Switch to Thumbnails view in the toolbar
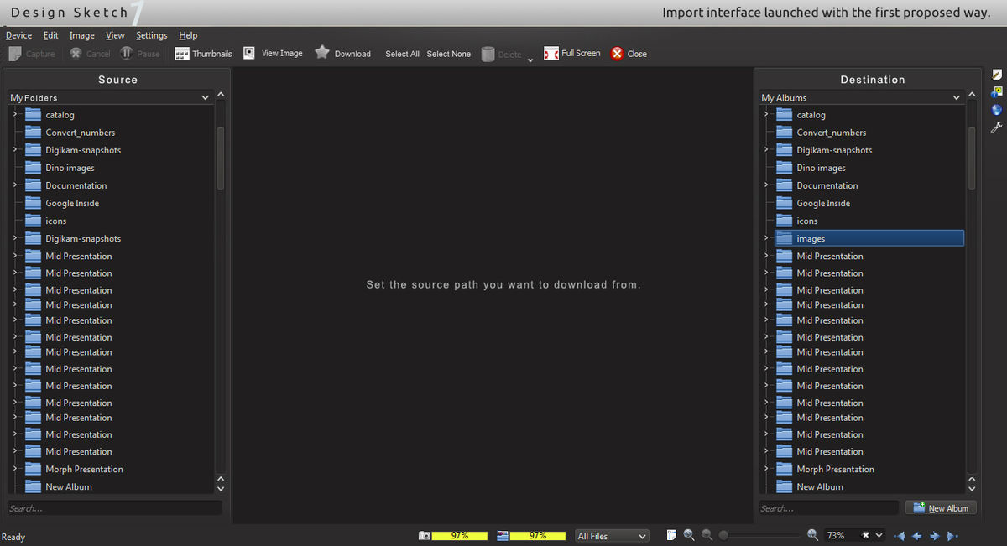 pyautogui.click(x=202, y=54)
